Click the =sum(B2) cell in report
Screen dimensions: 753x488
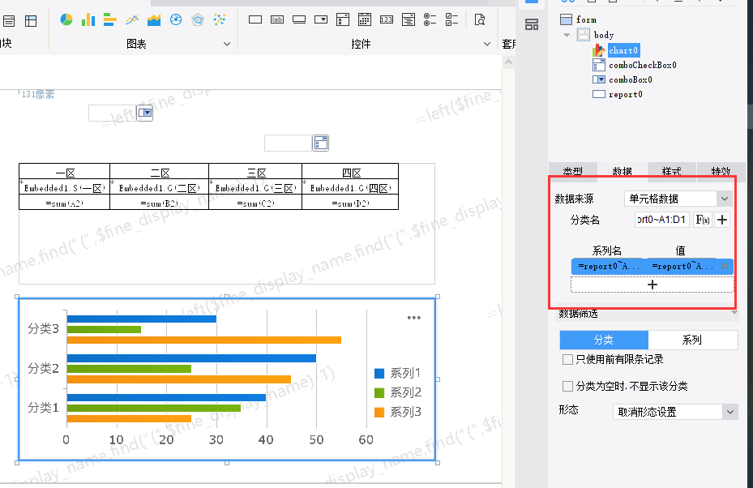160,203
